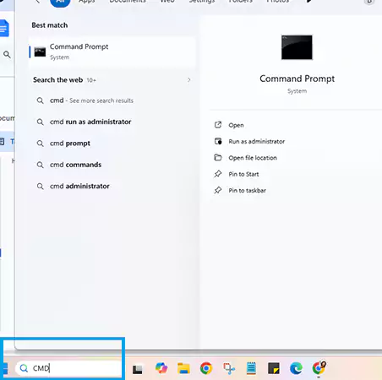The width and height of the screenshot is (382, 380).
Task: Open Task View from the taskbar
Action: coord(138,369)
